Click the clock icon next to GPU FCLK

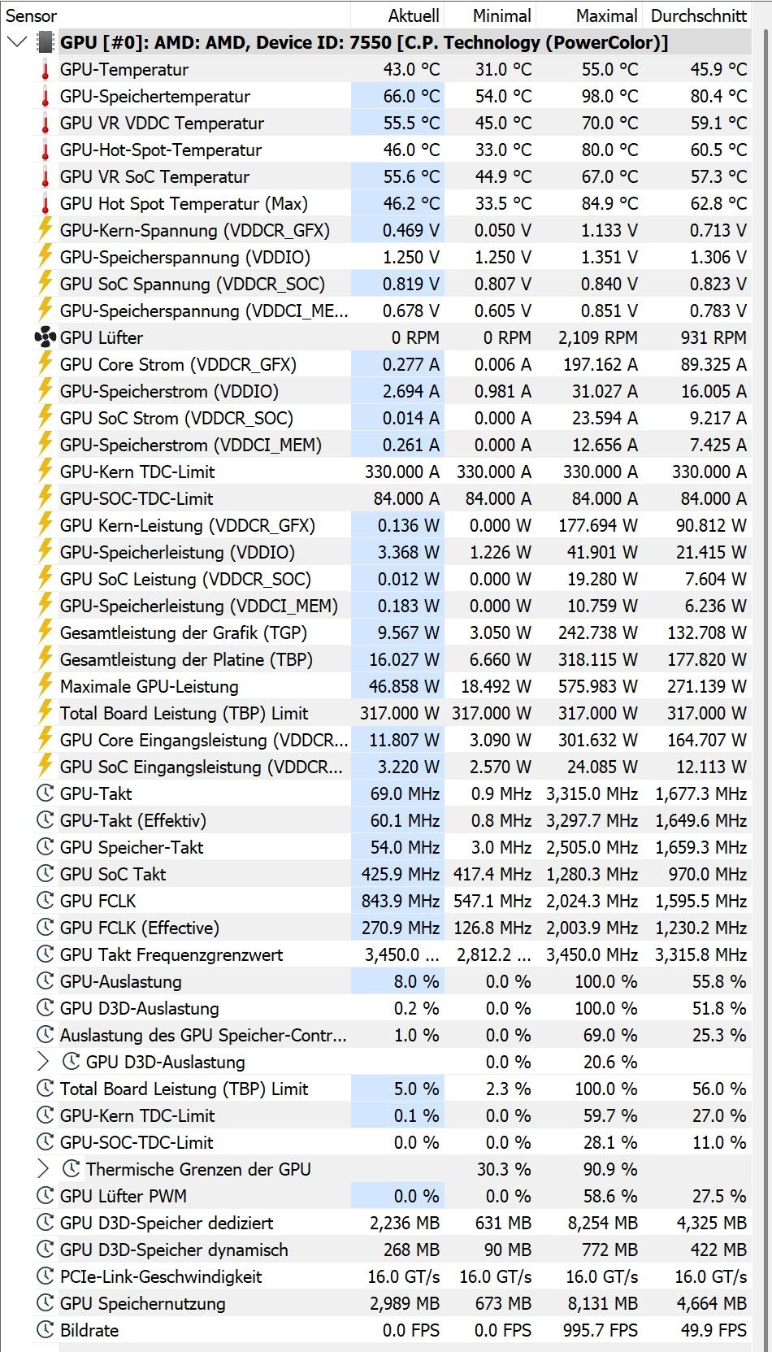(x=46, y=901)
